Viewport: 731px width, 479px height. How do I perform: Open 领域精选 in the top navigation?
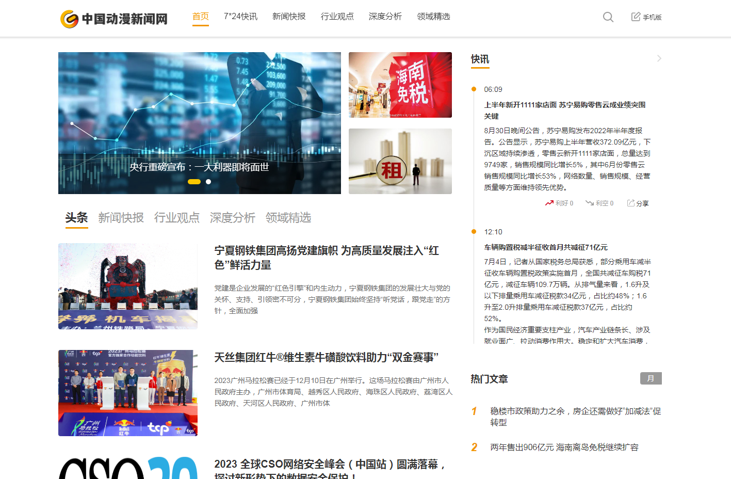point(434,17)
